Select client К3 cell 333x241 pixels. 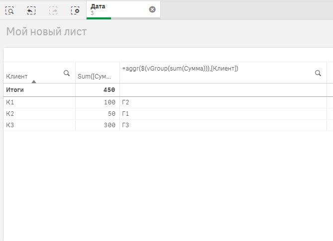(39, 125)
